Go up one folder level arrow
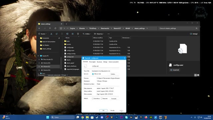Viewport: 213px width, 120px height. [x=50, y=28]
